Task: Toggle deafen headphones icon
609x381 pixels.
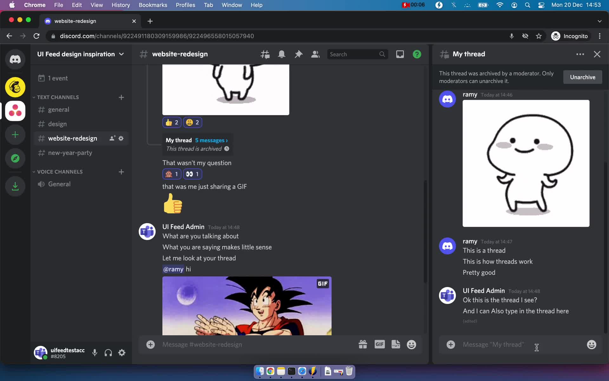Action: pyautogui.click(x=108, y=353)
